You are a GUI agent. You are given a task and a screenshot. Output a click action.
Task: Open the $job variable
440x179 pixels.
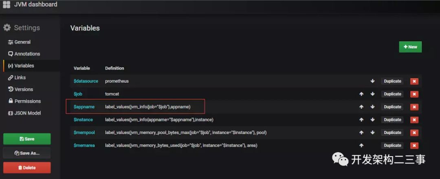coord(78,94)
